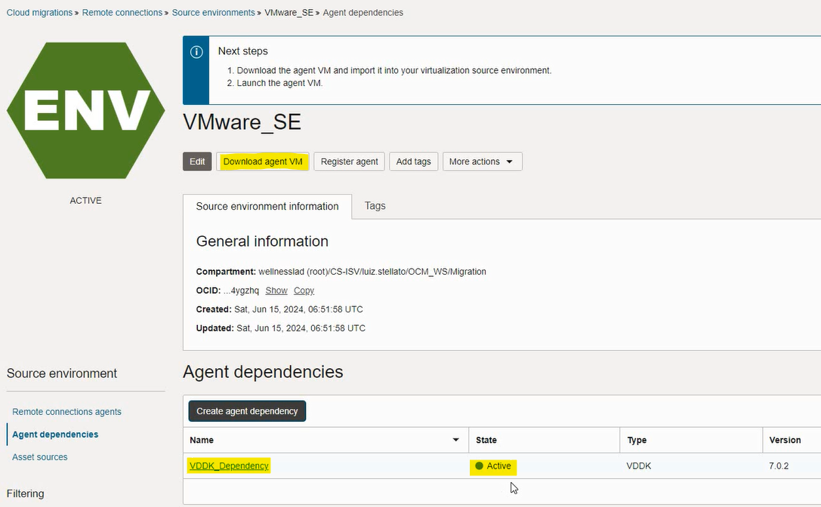Click the green ENV hexagon icon

(85, 110)
